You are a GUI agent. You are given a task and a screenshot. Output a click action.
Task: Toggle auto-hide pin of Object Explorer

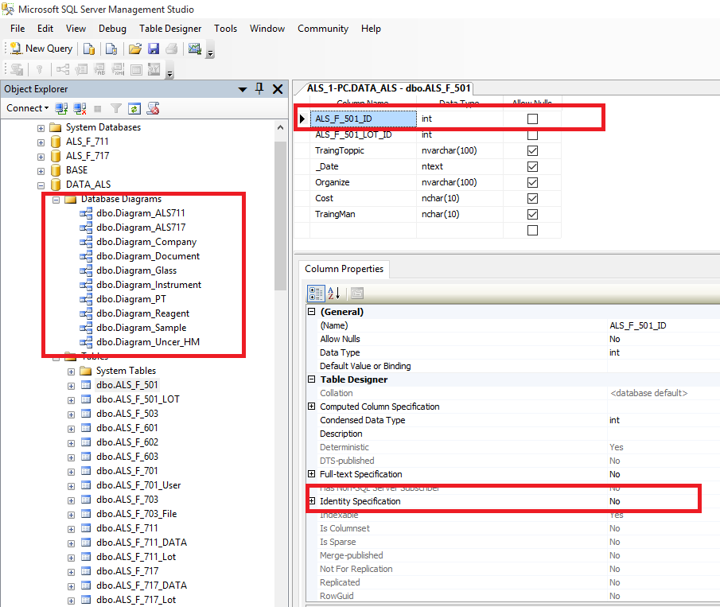tap(259, 88)
